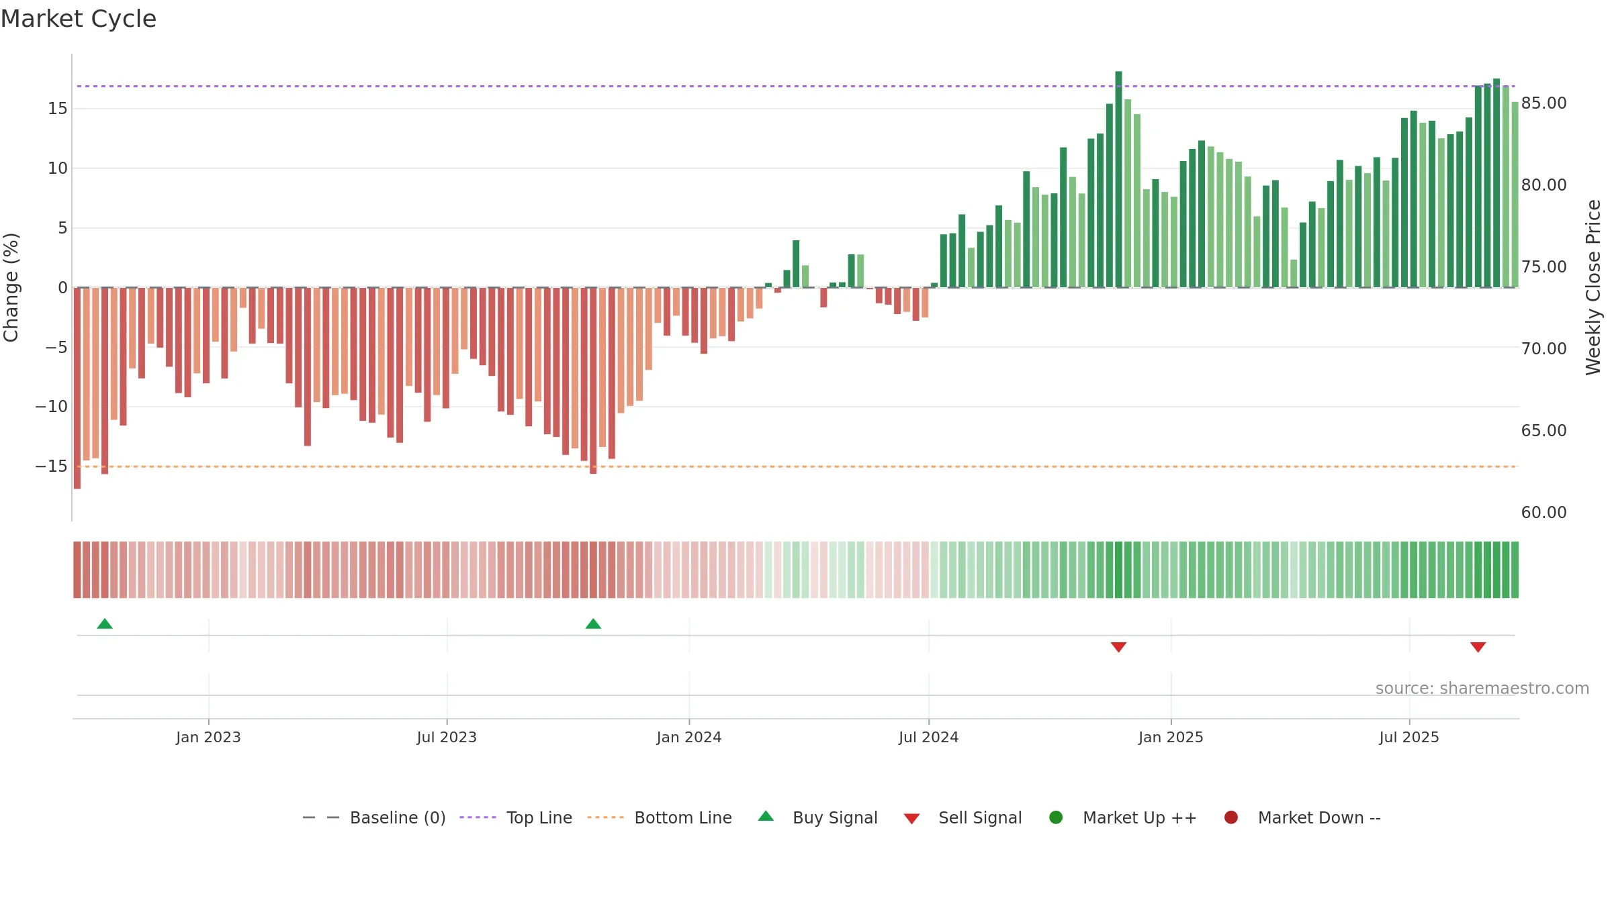The width and height of the screenshot is (1612, 906).
Task: Click the dark red heat strip's leftmost cell
Action: 77,570
